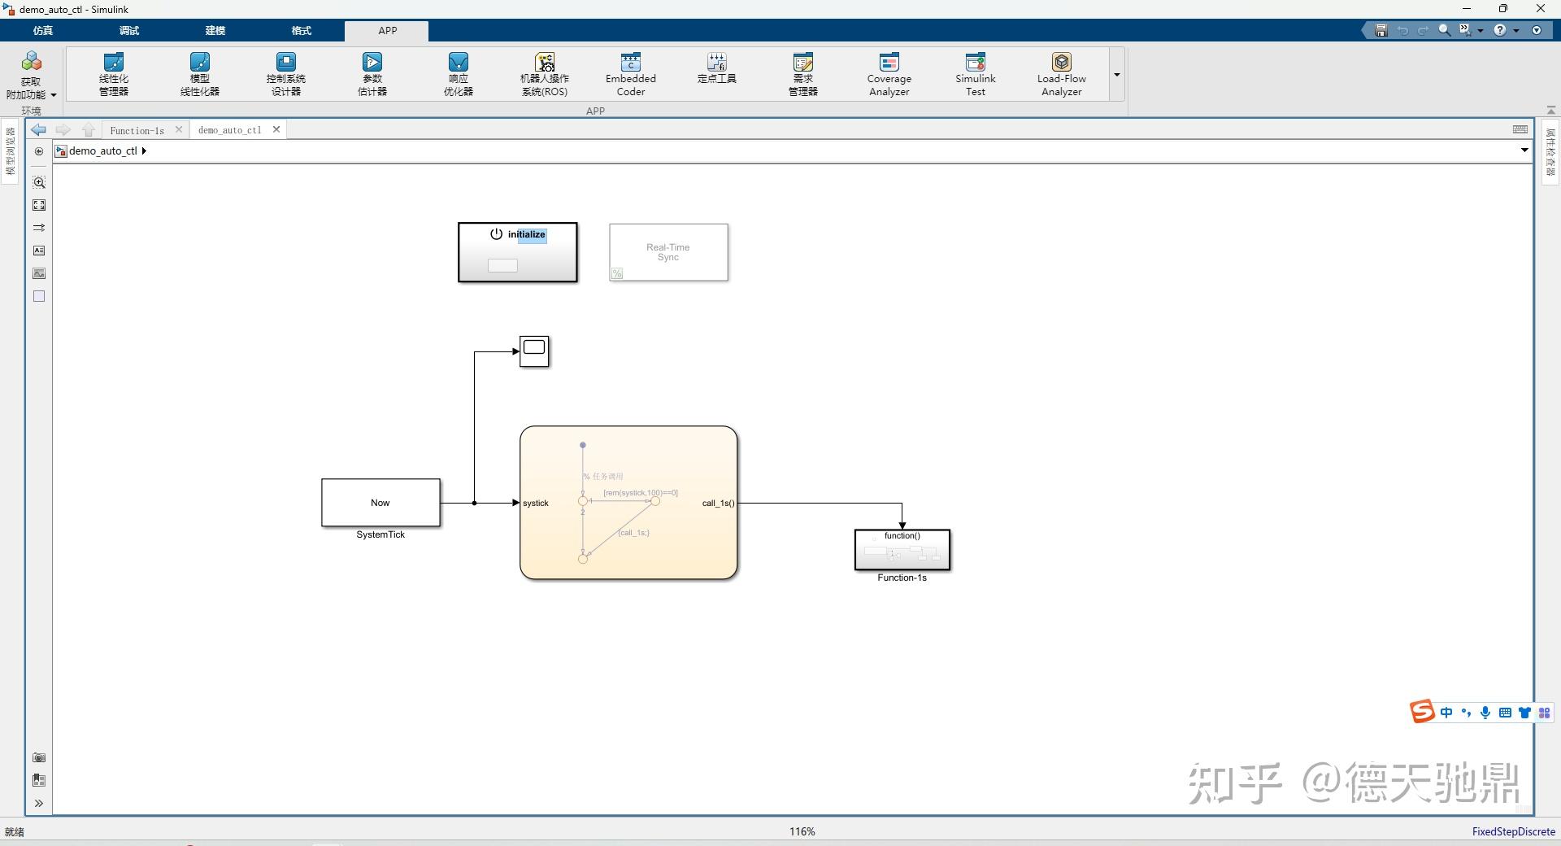Click Sogou voice input microphone
This screenshot has height=846, width=1561.
1485,713
